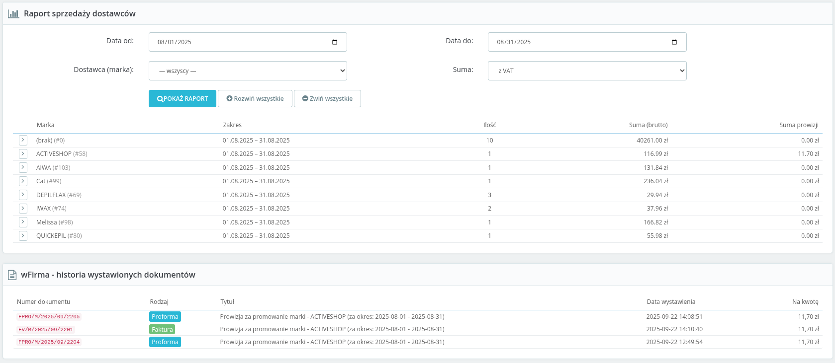Open the Dostawca (marka) dropdown
Screen dimensions: 835x363
click(x=248, y=71)
